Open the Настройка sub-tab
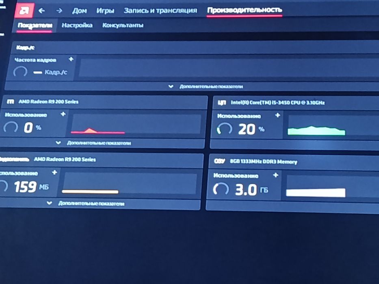Viewport: 379px width, 284px height. click(x=77, y=25)
